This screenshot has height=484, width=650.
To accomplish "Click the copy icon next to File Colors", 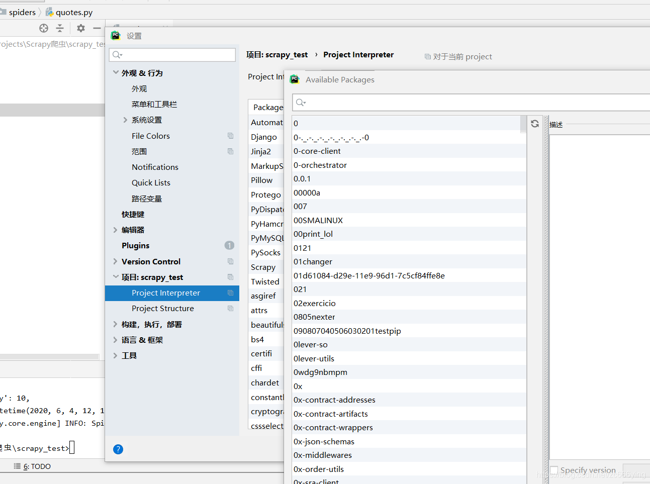I will point(230,136).
